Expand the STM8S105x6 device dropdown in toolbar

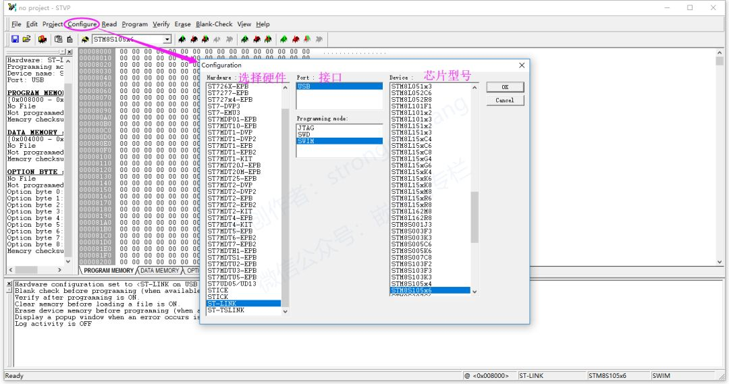click(x=167, y=40)
